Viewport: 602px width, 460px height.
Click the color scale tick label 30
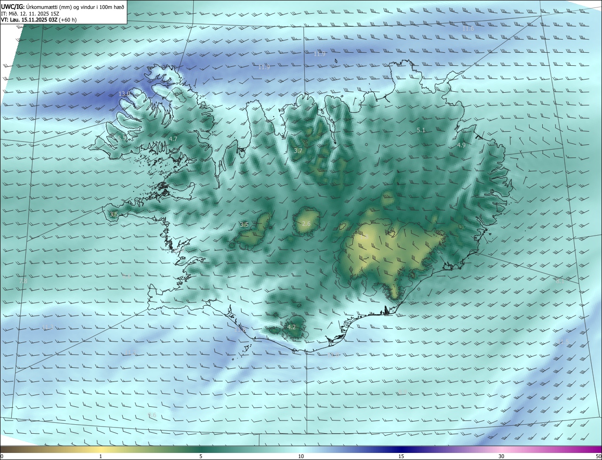tap(501, 456)
